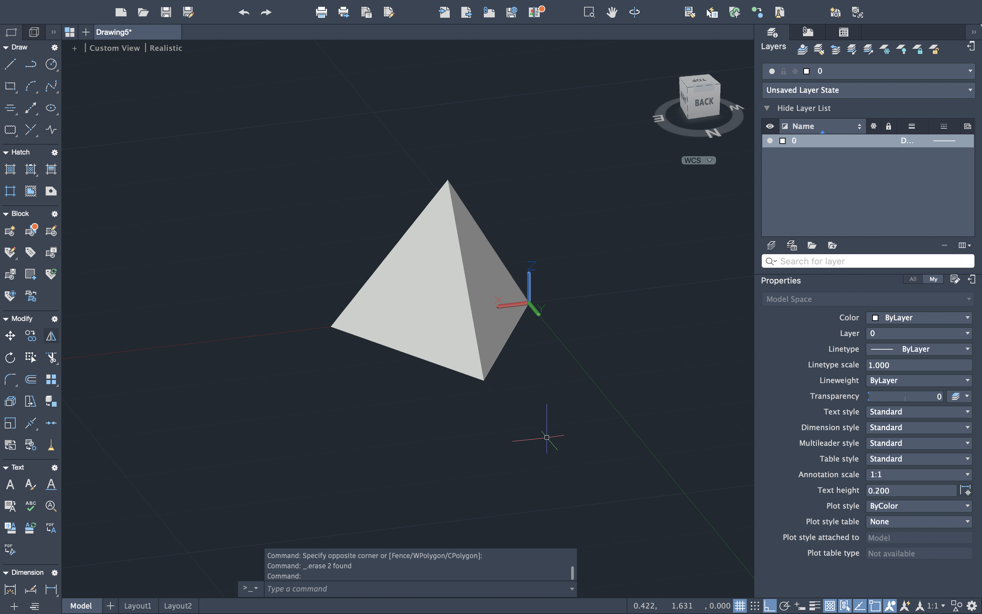Image resolution: width=982 pixels, height=614 pixels.
Task: Activate the Orbit tool in toolbar
Action: (x=634, y=12)
